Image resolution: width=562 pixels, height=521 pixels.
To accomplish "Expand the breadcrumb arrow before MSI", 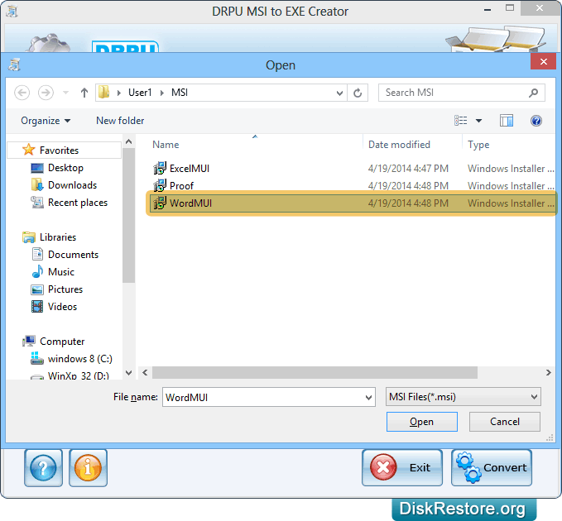I will (162, 93).
